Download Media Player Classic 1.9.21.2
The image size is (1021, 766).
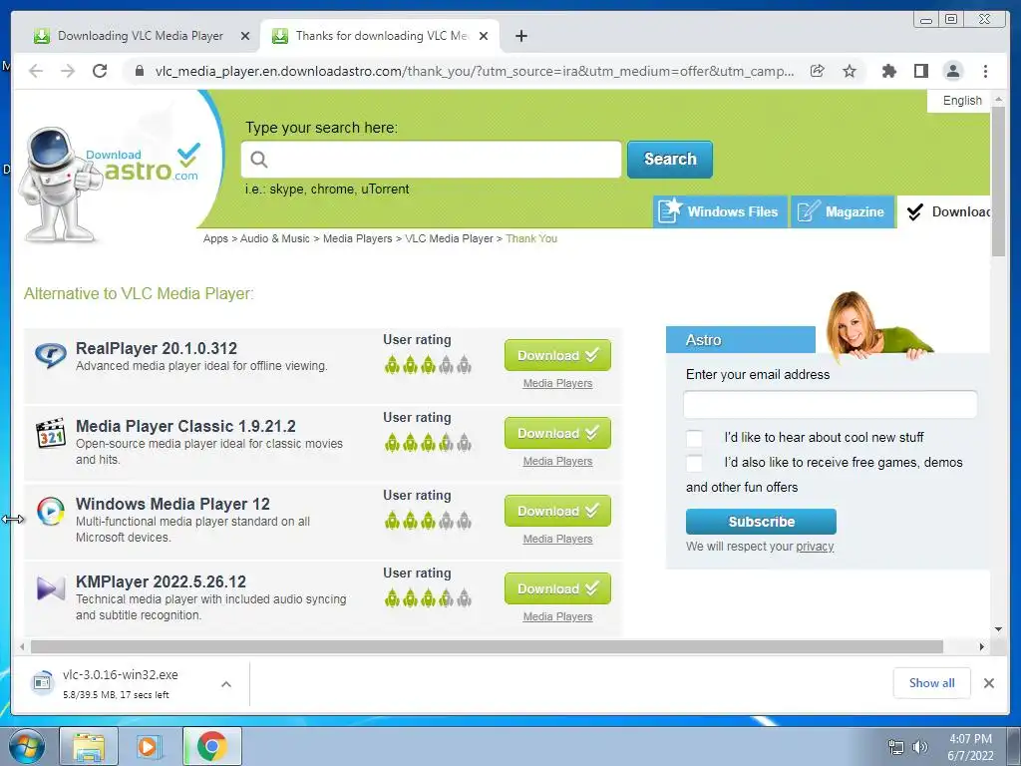coord(557,433)
